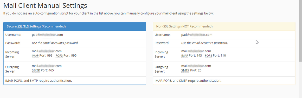Click the authentication note in the Secure panel
The width and height of the screenshot is (302, 98).
point(38,81)
